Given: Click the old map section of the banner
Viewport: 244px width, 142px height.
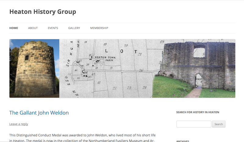Looking at the screenshot, I should 106,68.
